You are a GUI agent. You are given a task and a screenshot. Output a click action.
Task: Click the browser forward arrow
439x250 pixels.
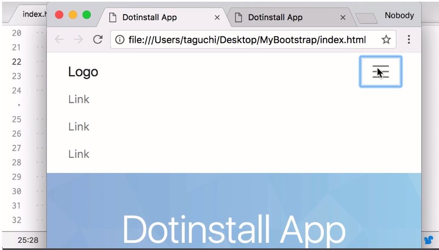[x=78, y=40]
